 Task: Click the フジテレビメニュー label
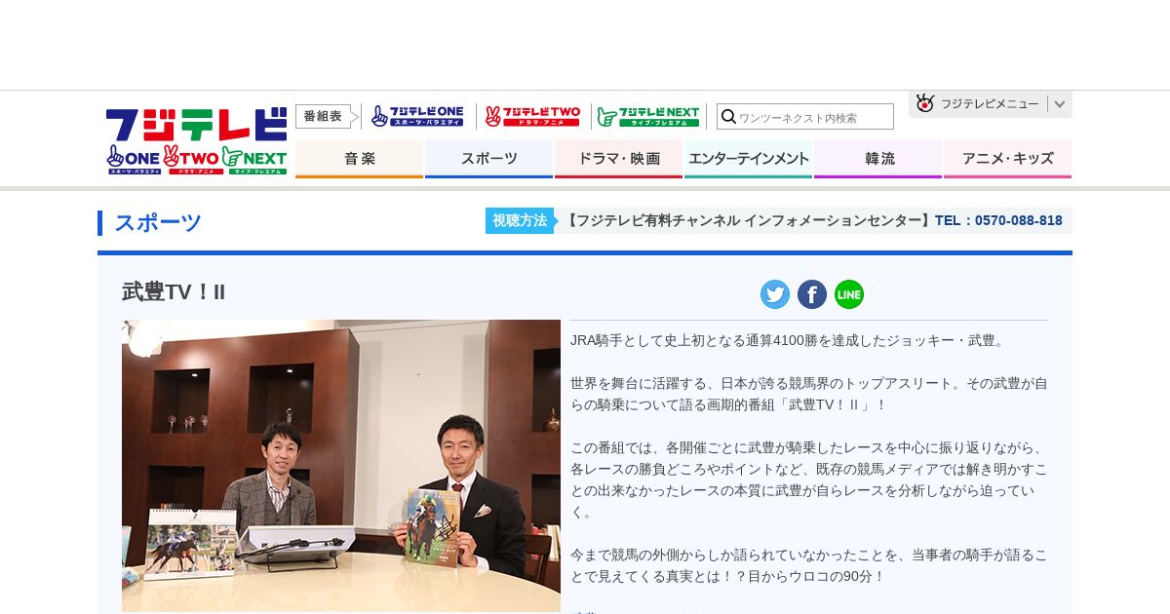tap(990, 104)
